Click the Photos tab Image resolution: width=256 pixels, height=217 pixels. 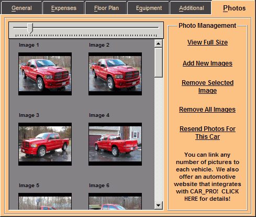pyautogui.click(x=234, y=8)
